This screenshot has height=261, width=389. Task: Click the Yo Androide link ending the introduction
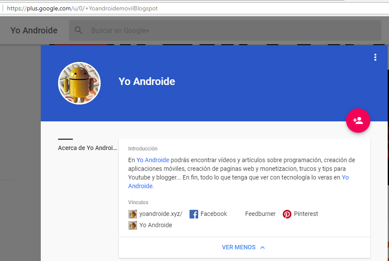pyautogui.click(x=141, y=186)
